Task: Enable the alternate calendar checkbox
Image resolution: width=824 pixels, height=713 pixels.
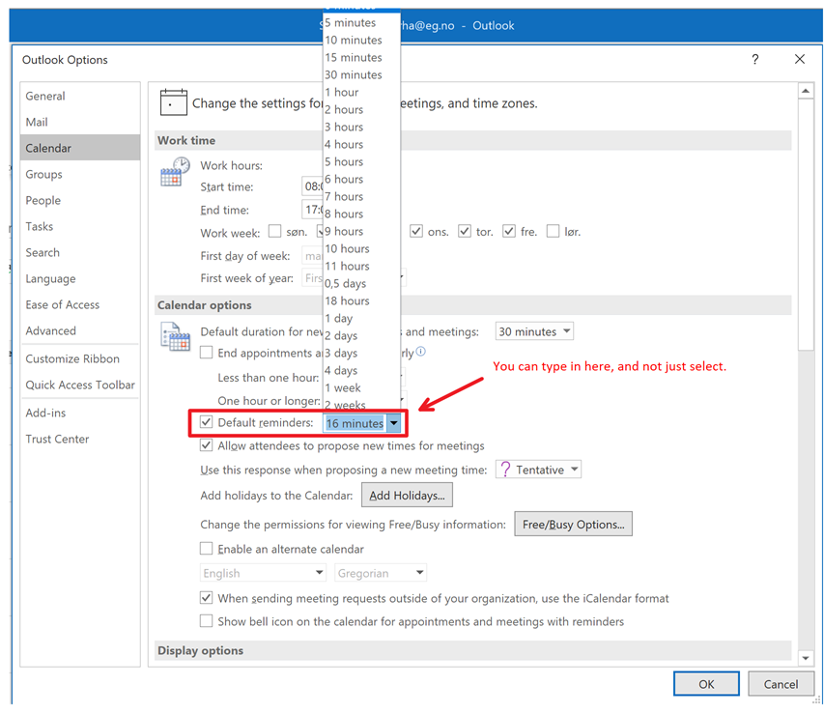Action: pos(207,549)
